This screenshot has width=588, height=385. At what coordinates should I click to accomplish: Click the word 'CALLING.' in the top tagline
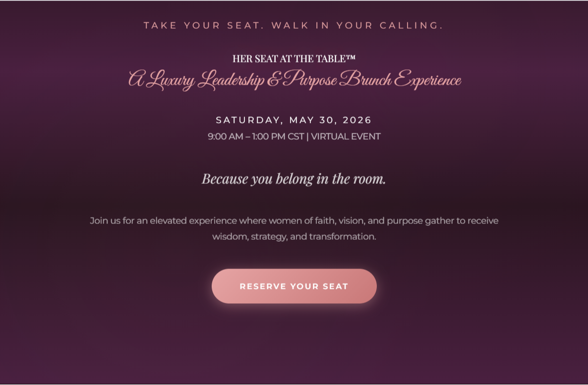point(412,25)
